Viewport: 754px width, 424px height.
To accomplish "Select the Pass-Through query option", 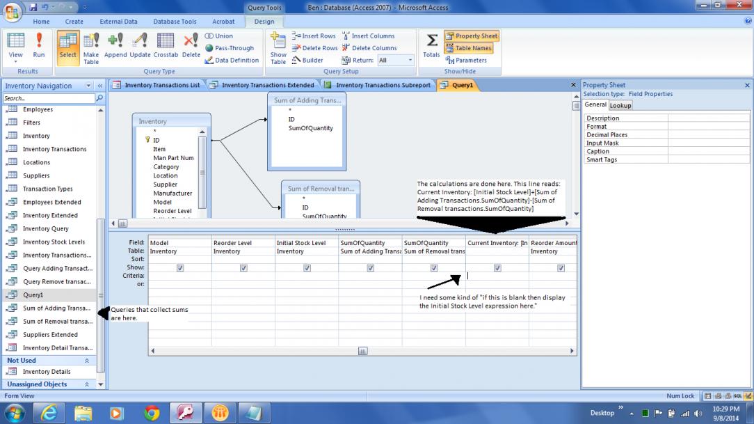I will coord(230,48).
